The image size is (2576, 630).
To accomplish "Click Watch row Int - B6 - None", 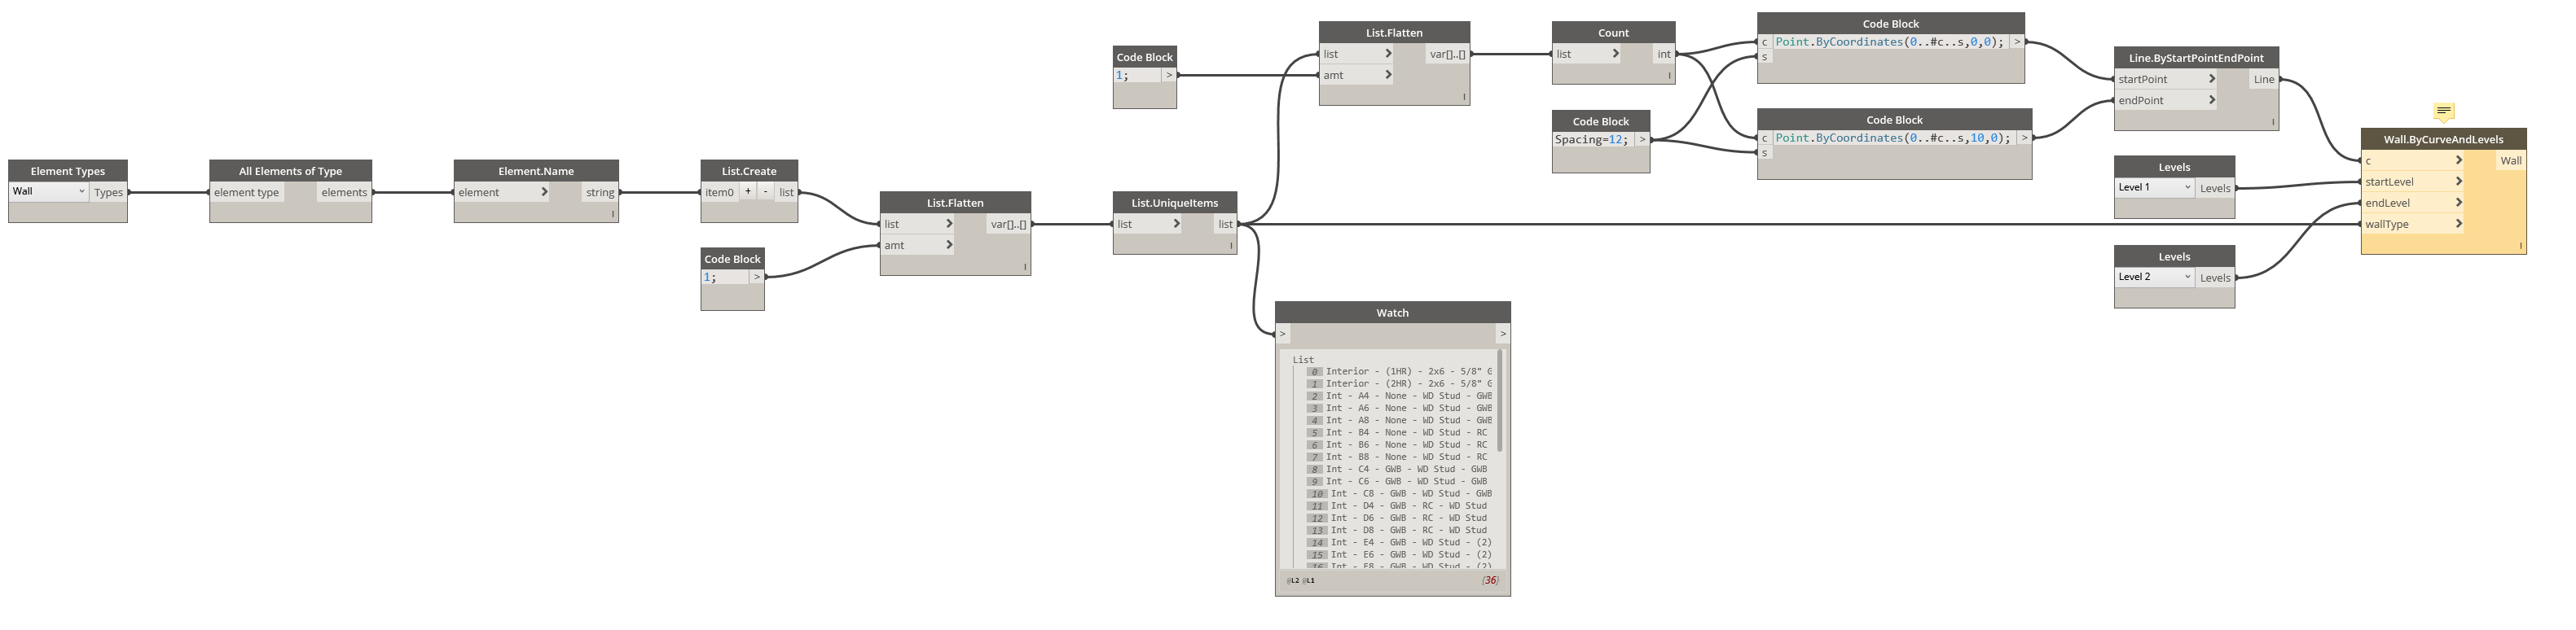I will coord(1408,444).
